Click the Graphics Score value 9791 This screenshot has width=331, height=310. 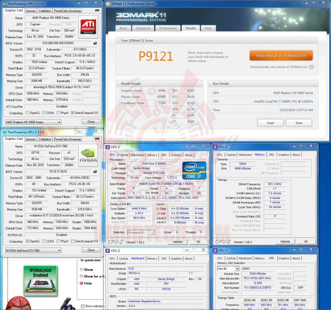[x=162, y=90]
